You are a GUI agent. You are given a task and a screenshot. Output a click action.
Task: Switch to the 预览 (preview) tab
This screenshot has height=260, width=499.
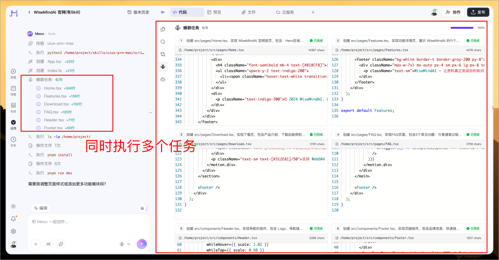point(214,12)
